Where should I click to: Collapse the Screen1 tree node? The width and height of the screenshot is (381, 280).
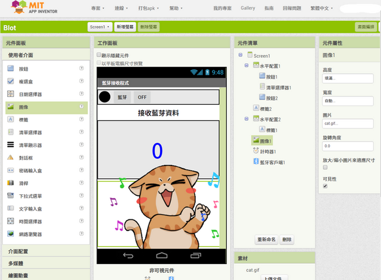241,55
